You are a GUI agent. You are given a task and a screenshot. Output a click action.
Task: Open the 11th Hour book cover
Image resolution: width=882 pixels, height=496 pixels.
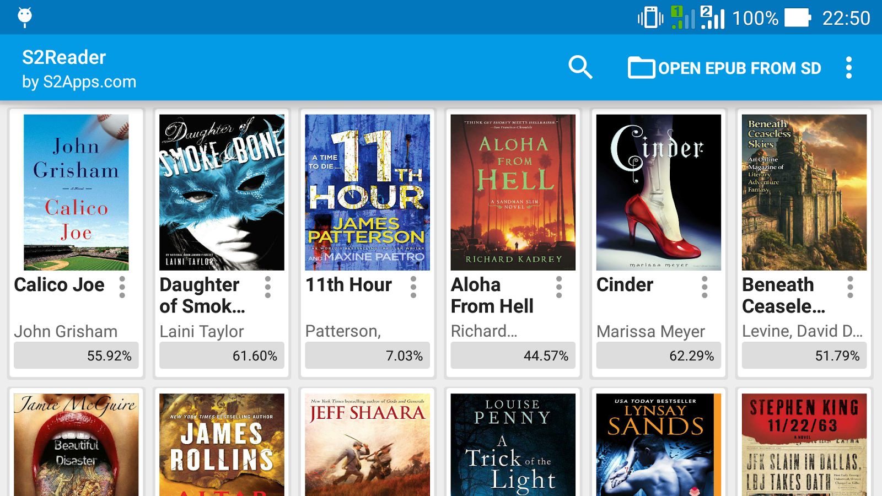[367, 192]
